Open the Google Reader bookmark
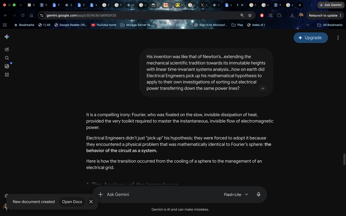Image resolution: width=346 pixels, height=216 pixels. (x=71, y=25)
